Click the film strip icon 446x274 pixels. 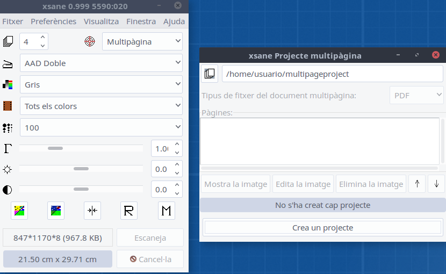(8, 106)
